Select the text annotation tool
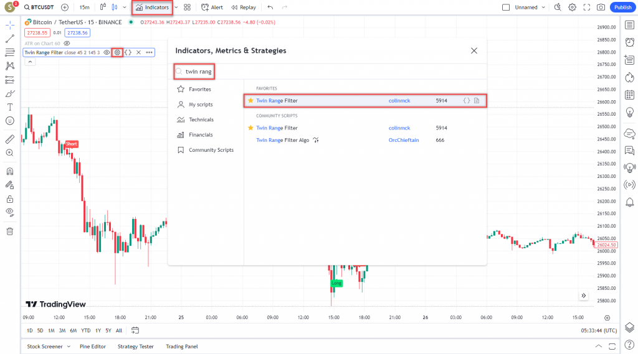This screenshot has width=638, height=354. pyautogui.click(x=9, y=106)
